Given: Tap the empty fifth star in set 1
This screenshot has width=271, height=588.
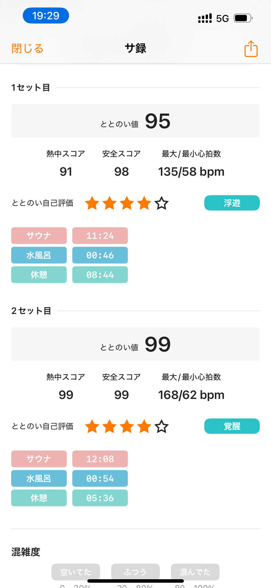Looking at the screenshot, I should point(162,203).
